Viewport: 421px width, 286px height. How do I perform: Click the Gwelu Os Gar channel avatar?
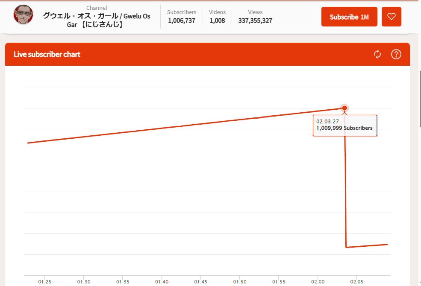[23, 15]
